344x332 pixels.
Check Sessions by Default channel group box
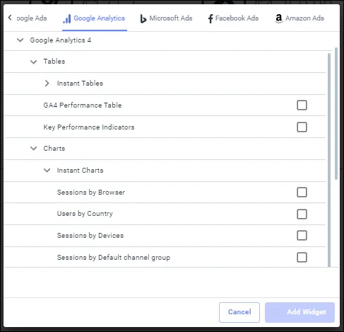coord(302,258)
